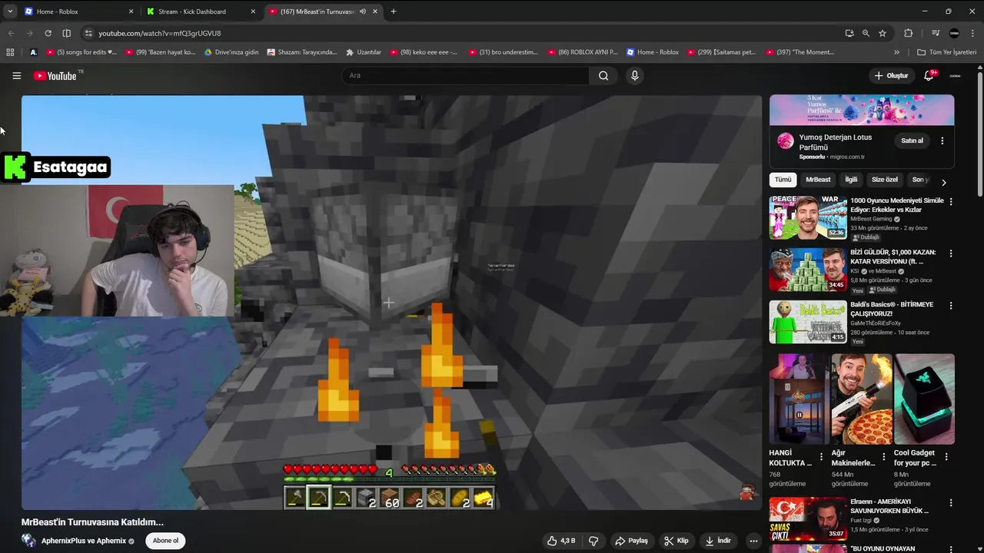Image resolution: width=984 pixels, height=553 pixels.
Task: Toggle the browser side panel icon
Action: [66, 33]
